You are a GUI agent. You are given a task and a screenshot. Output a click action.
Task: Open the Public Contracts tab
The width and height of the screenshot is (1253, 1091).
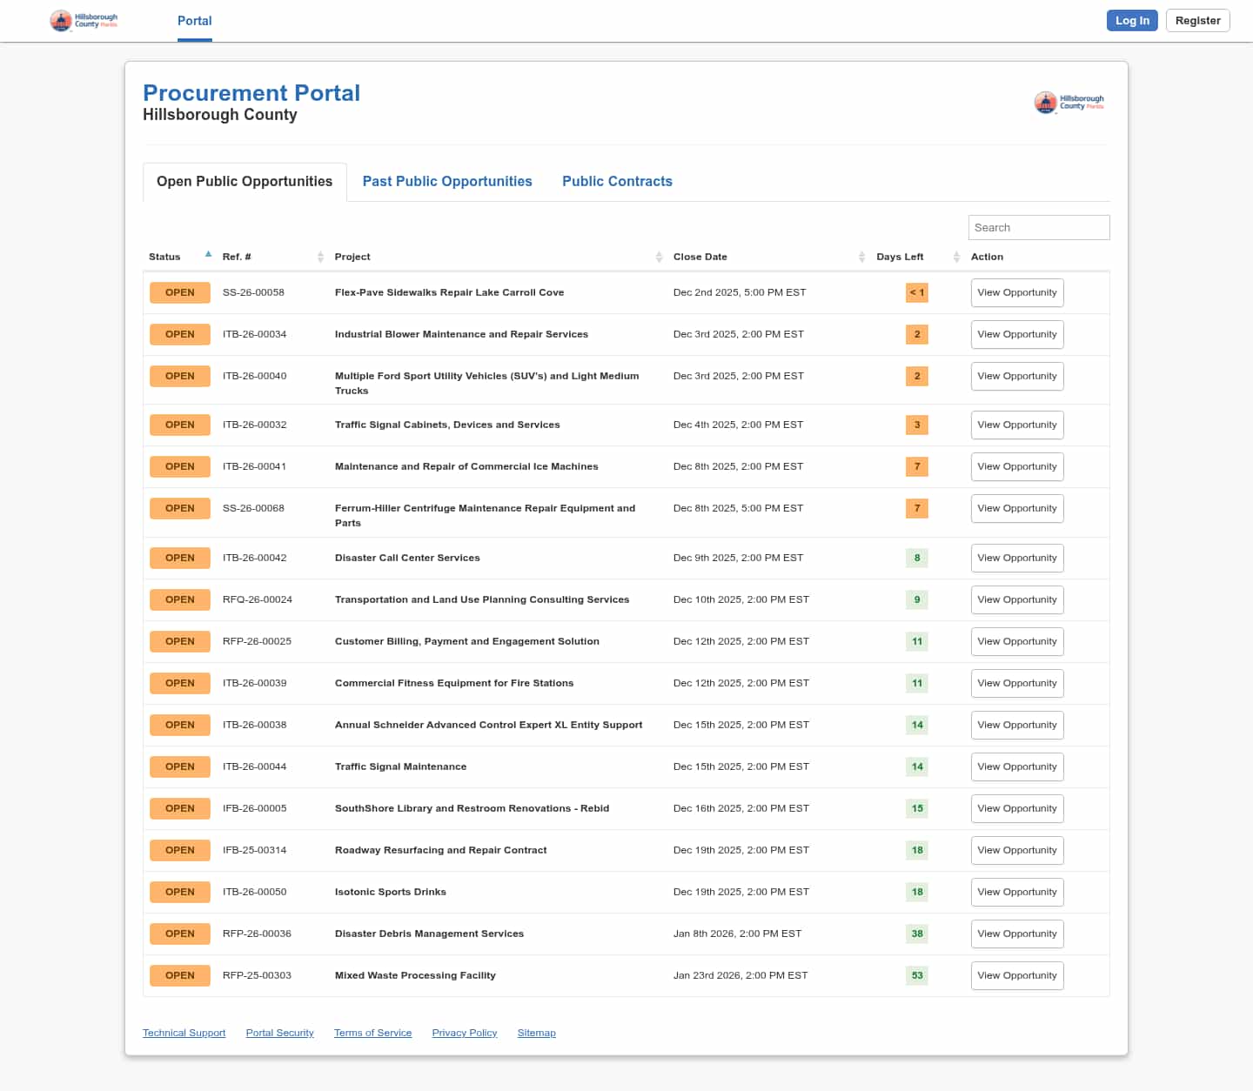[x=617, y=181]
